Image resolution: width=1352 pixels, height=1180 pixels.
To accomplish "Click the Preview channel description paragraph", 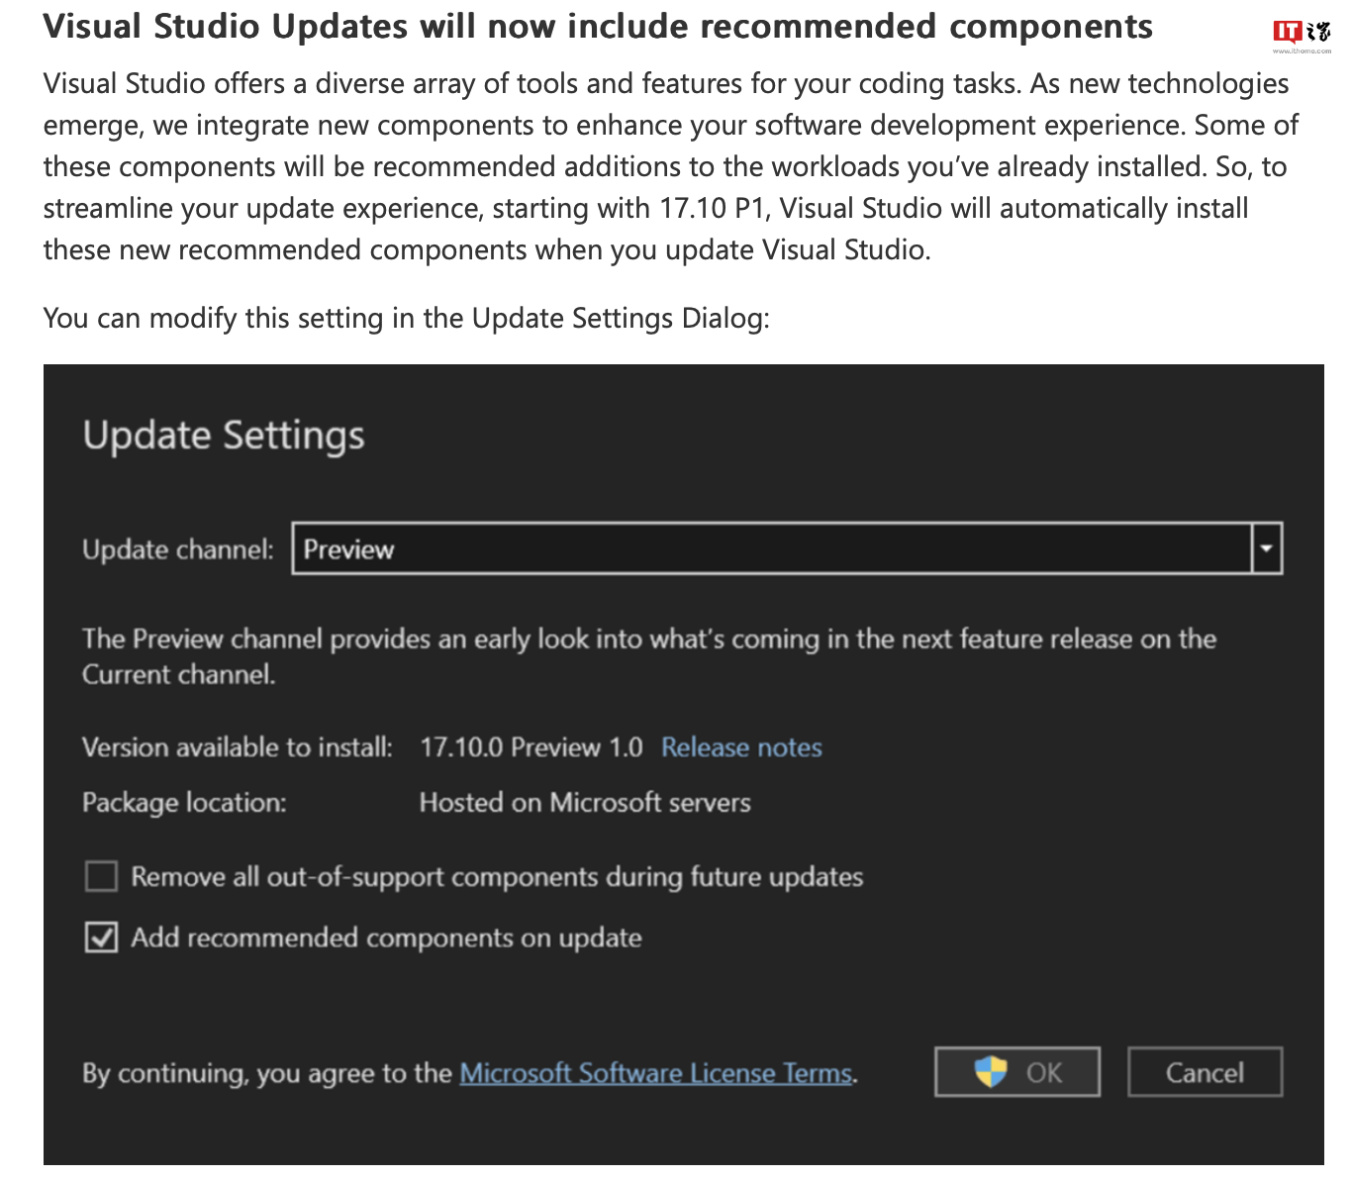I will [648, 656].
